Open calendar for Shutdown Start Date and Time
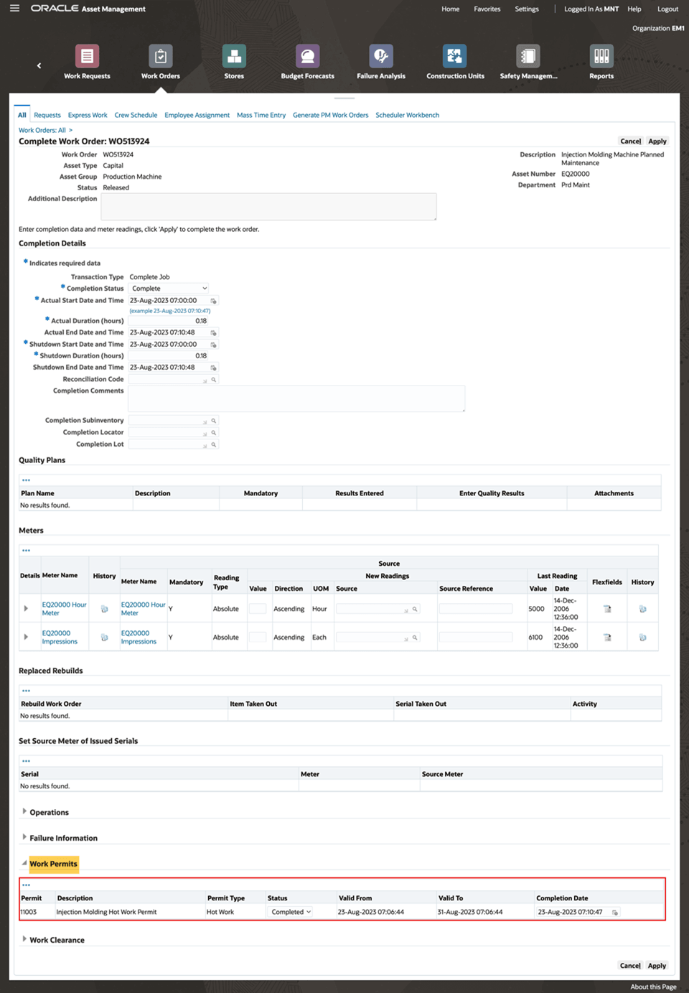Image resolution: width=689 pixels, height=993 pixels. tap(213, 345)
